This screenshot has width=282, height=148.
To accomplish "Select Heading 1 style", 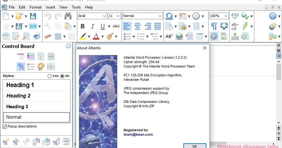I will (x=37, y=85).
